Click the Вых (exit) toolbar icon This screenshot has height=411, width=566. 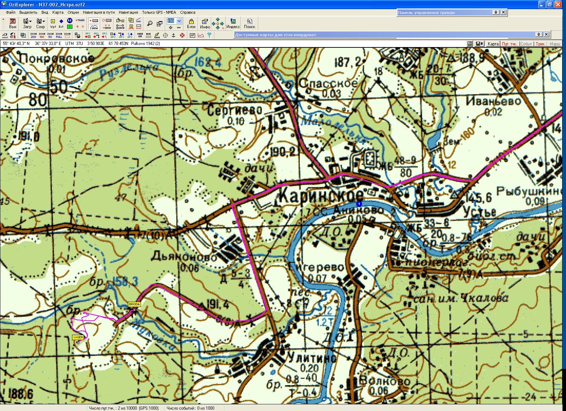13,24
